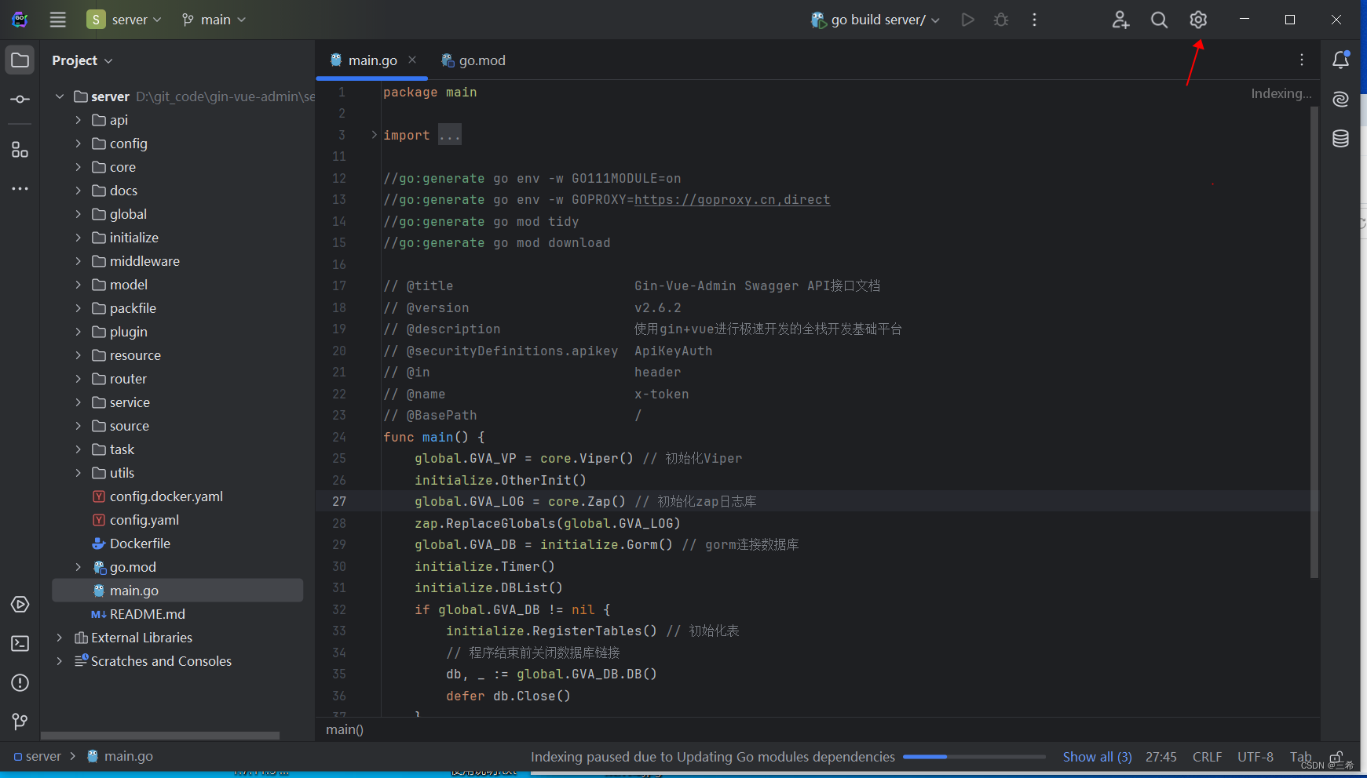Screen dimensions: 1367x778
Task: Open the Terminal tool window
Action: pos(19,643)
